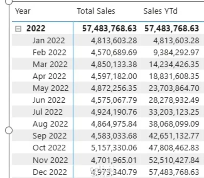
Task: Select the Jun 2022 row label
Action: [49, 100]
